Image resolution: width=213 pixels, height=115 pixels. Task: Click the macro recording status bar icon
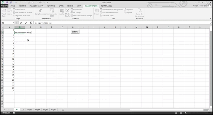pos(14,113)
